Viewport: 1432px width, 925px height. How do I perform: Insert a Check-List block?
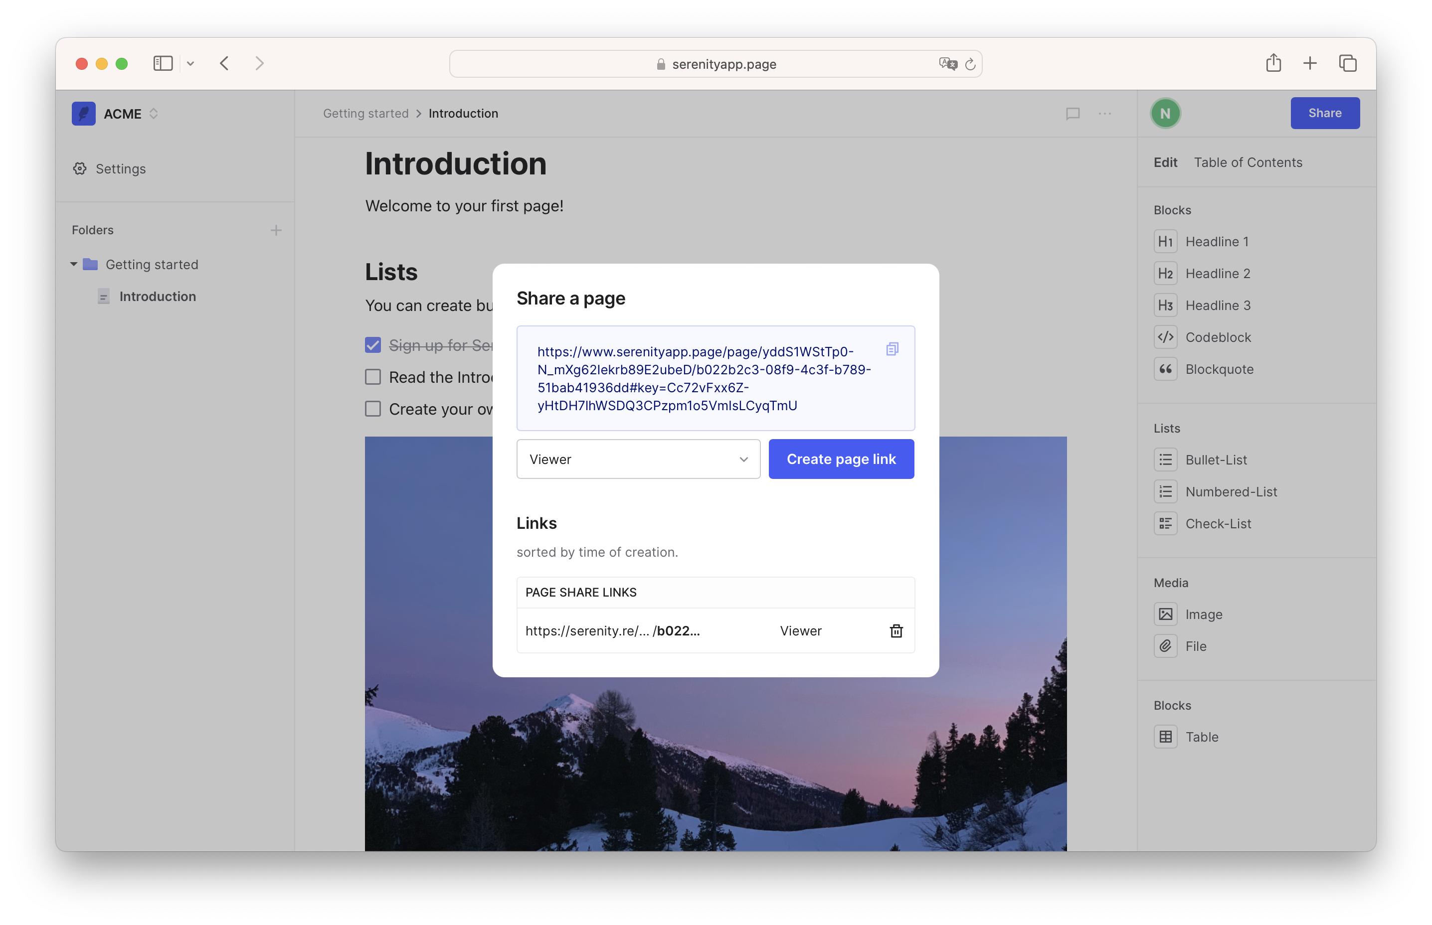point(1218,523)
